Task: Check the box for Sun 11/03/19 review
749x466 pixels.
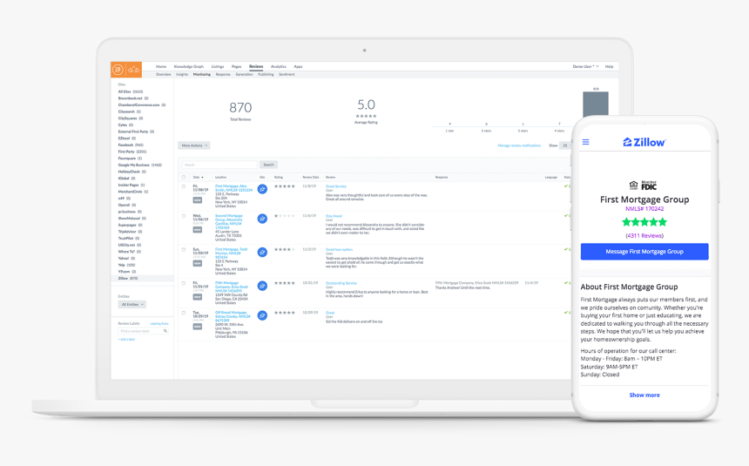Action: coord(184,249)
